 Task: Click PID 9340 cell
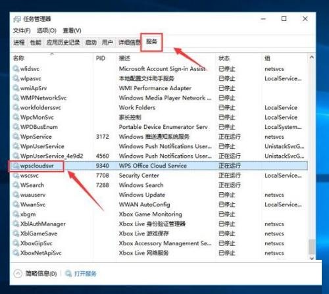coord(103,166)
